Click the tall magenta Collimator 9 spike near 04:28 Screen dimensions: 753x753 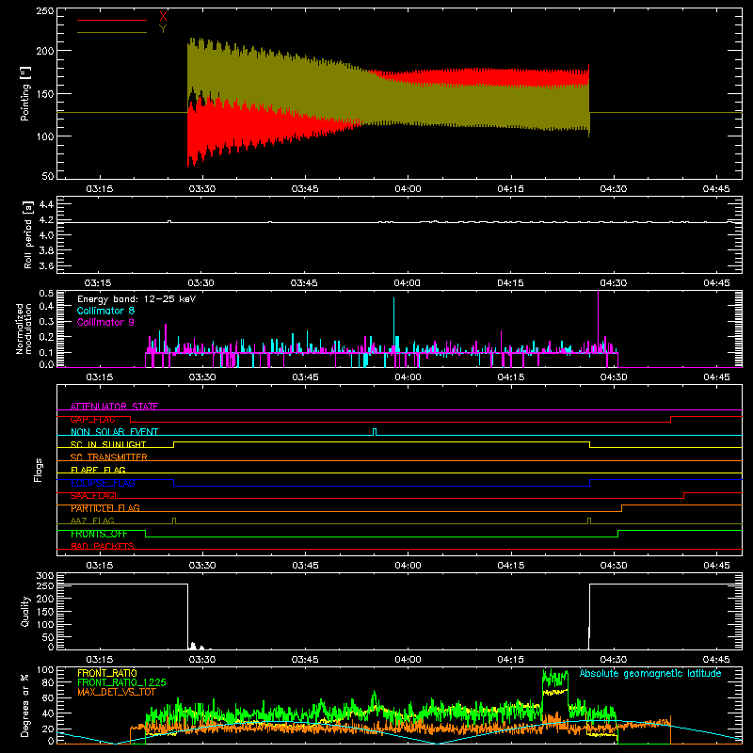pos(598,321)
